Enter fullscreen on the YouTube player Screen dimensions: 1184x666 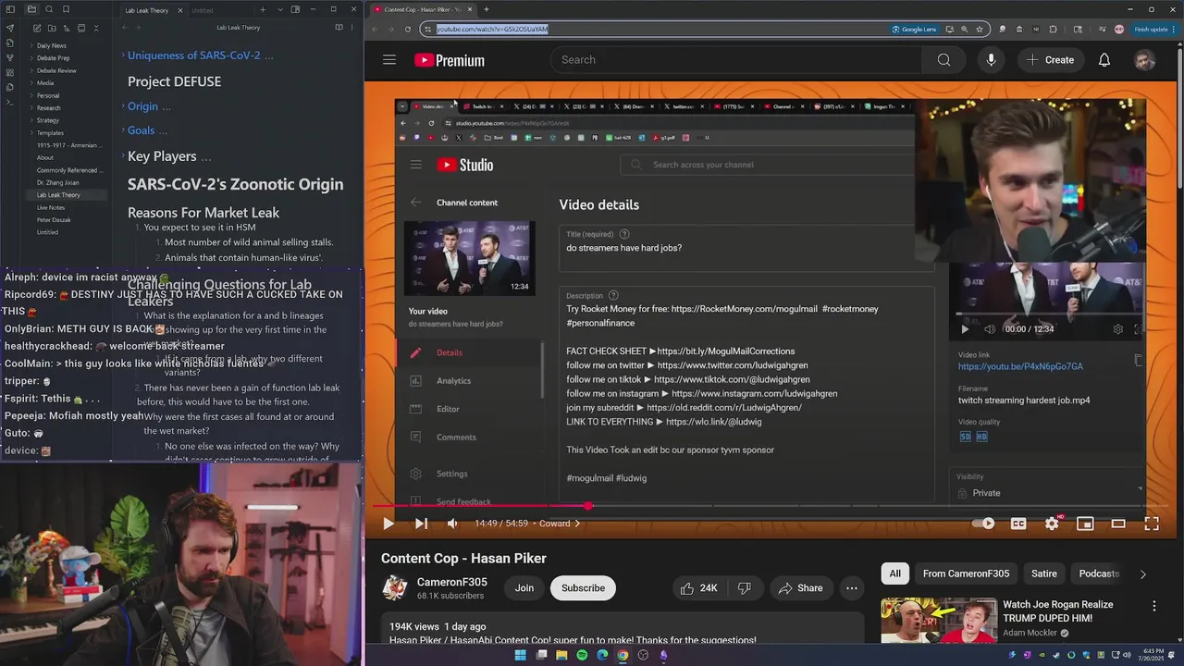click(x=1152, y=524)
